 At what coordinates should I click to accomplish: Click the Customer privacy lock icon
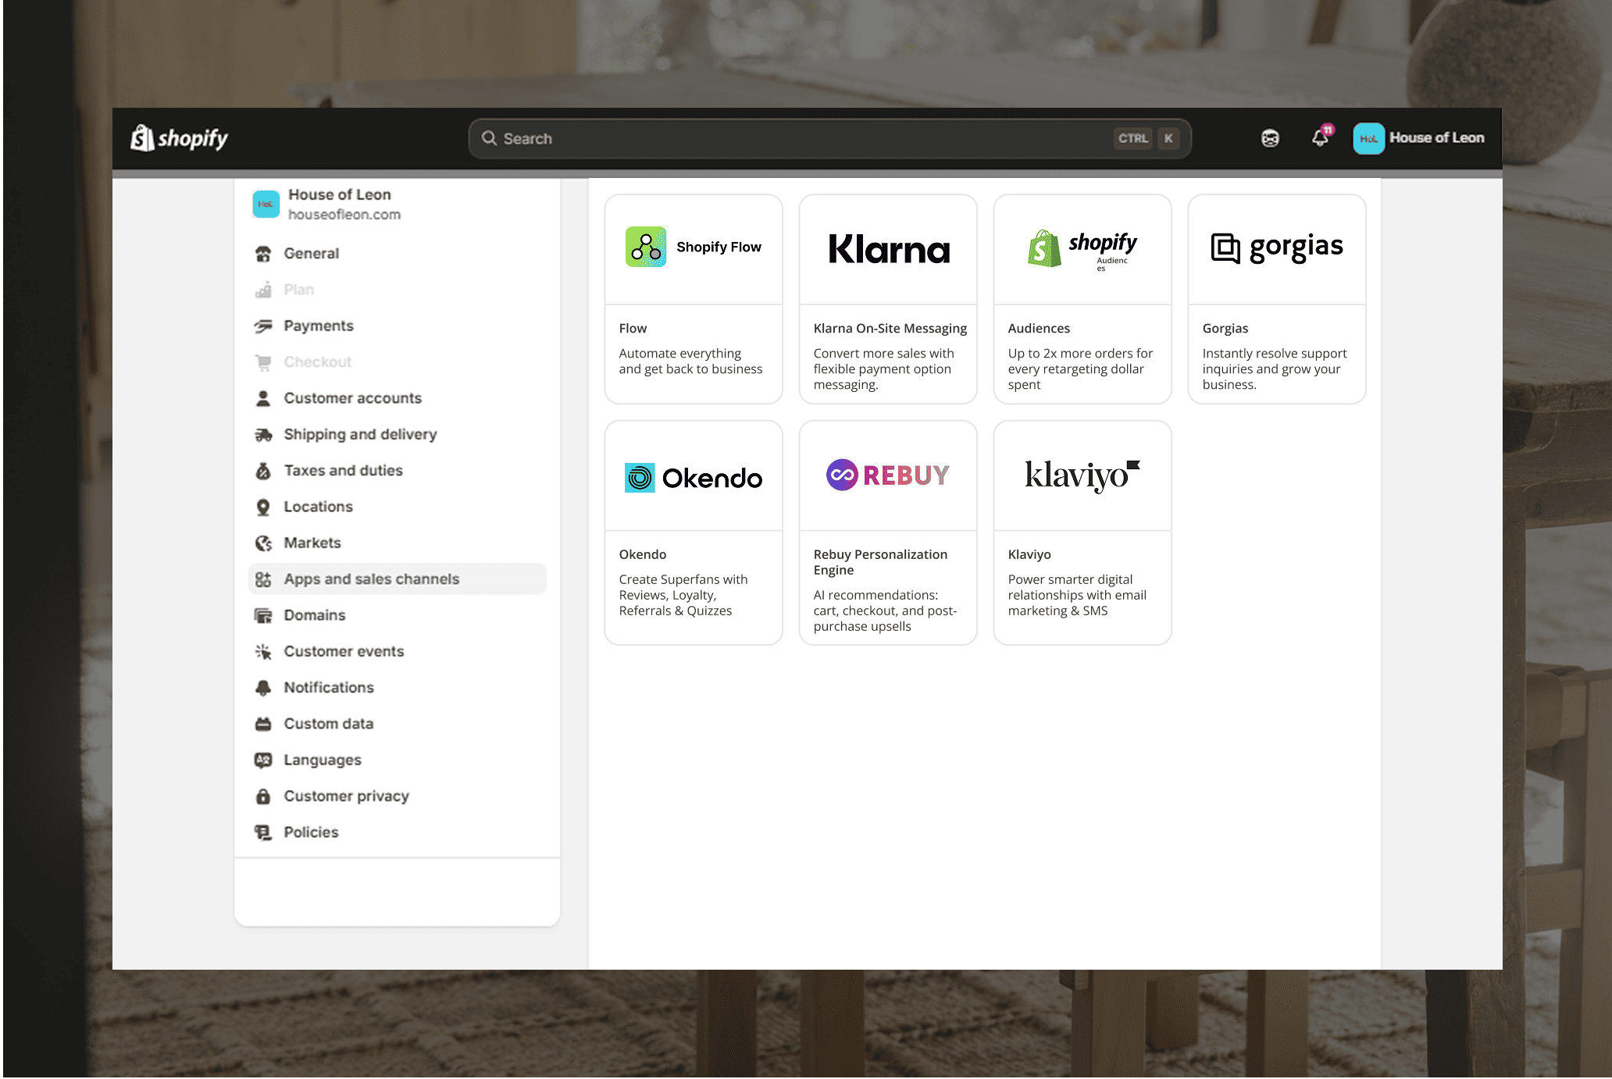click(x=263, y=796)
